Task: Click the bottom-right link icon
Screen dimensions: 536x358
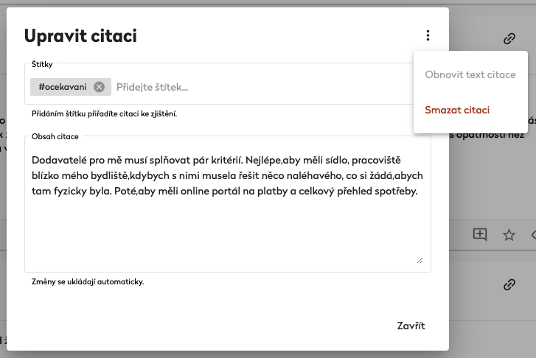Action: coord(509,284)
